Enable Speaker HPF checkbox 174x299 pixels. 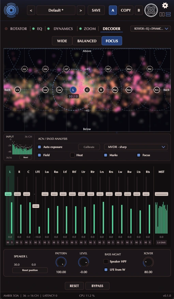pyautogui.click(x=106, y=261)
